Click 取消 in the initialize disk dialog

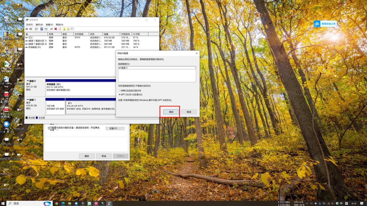(x=189, y=112)
